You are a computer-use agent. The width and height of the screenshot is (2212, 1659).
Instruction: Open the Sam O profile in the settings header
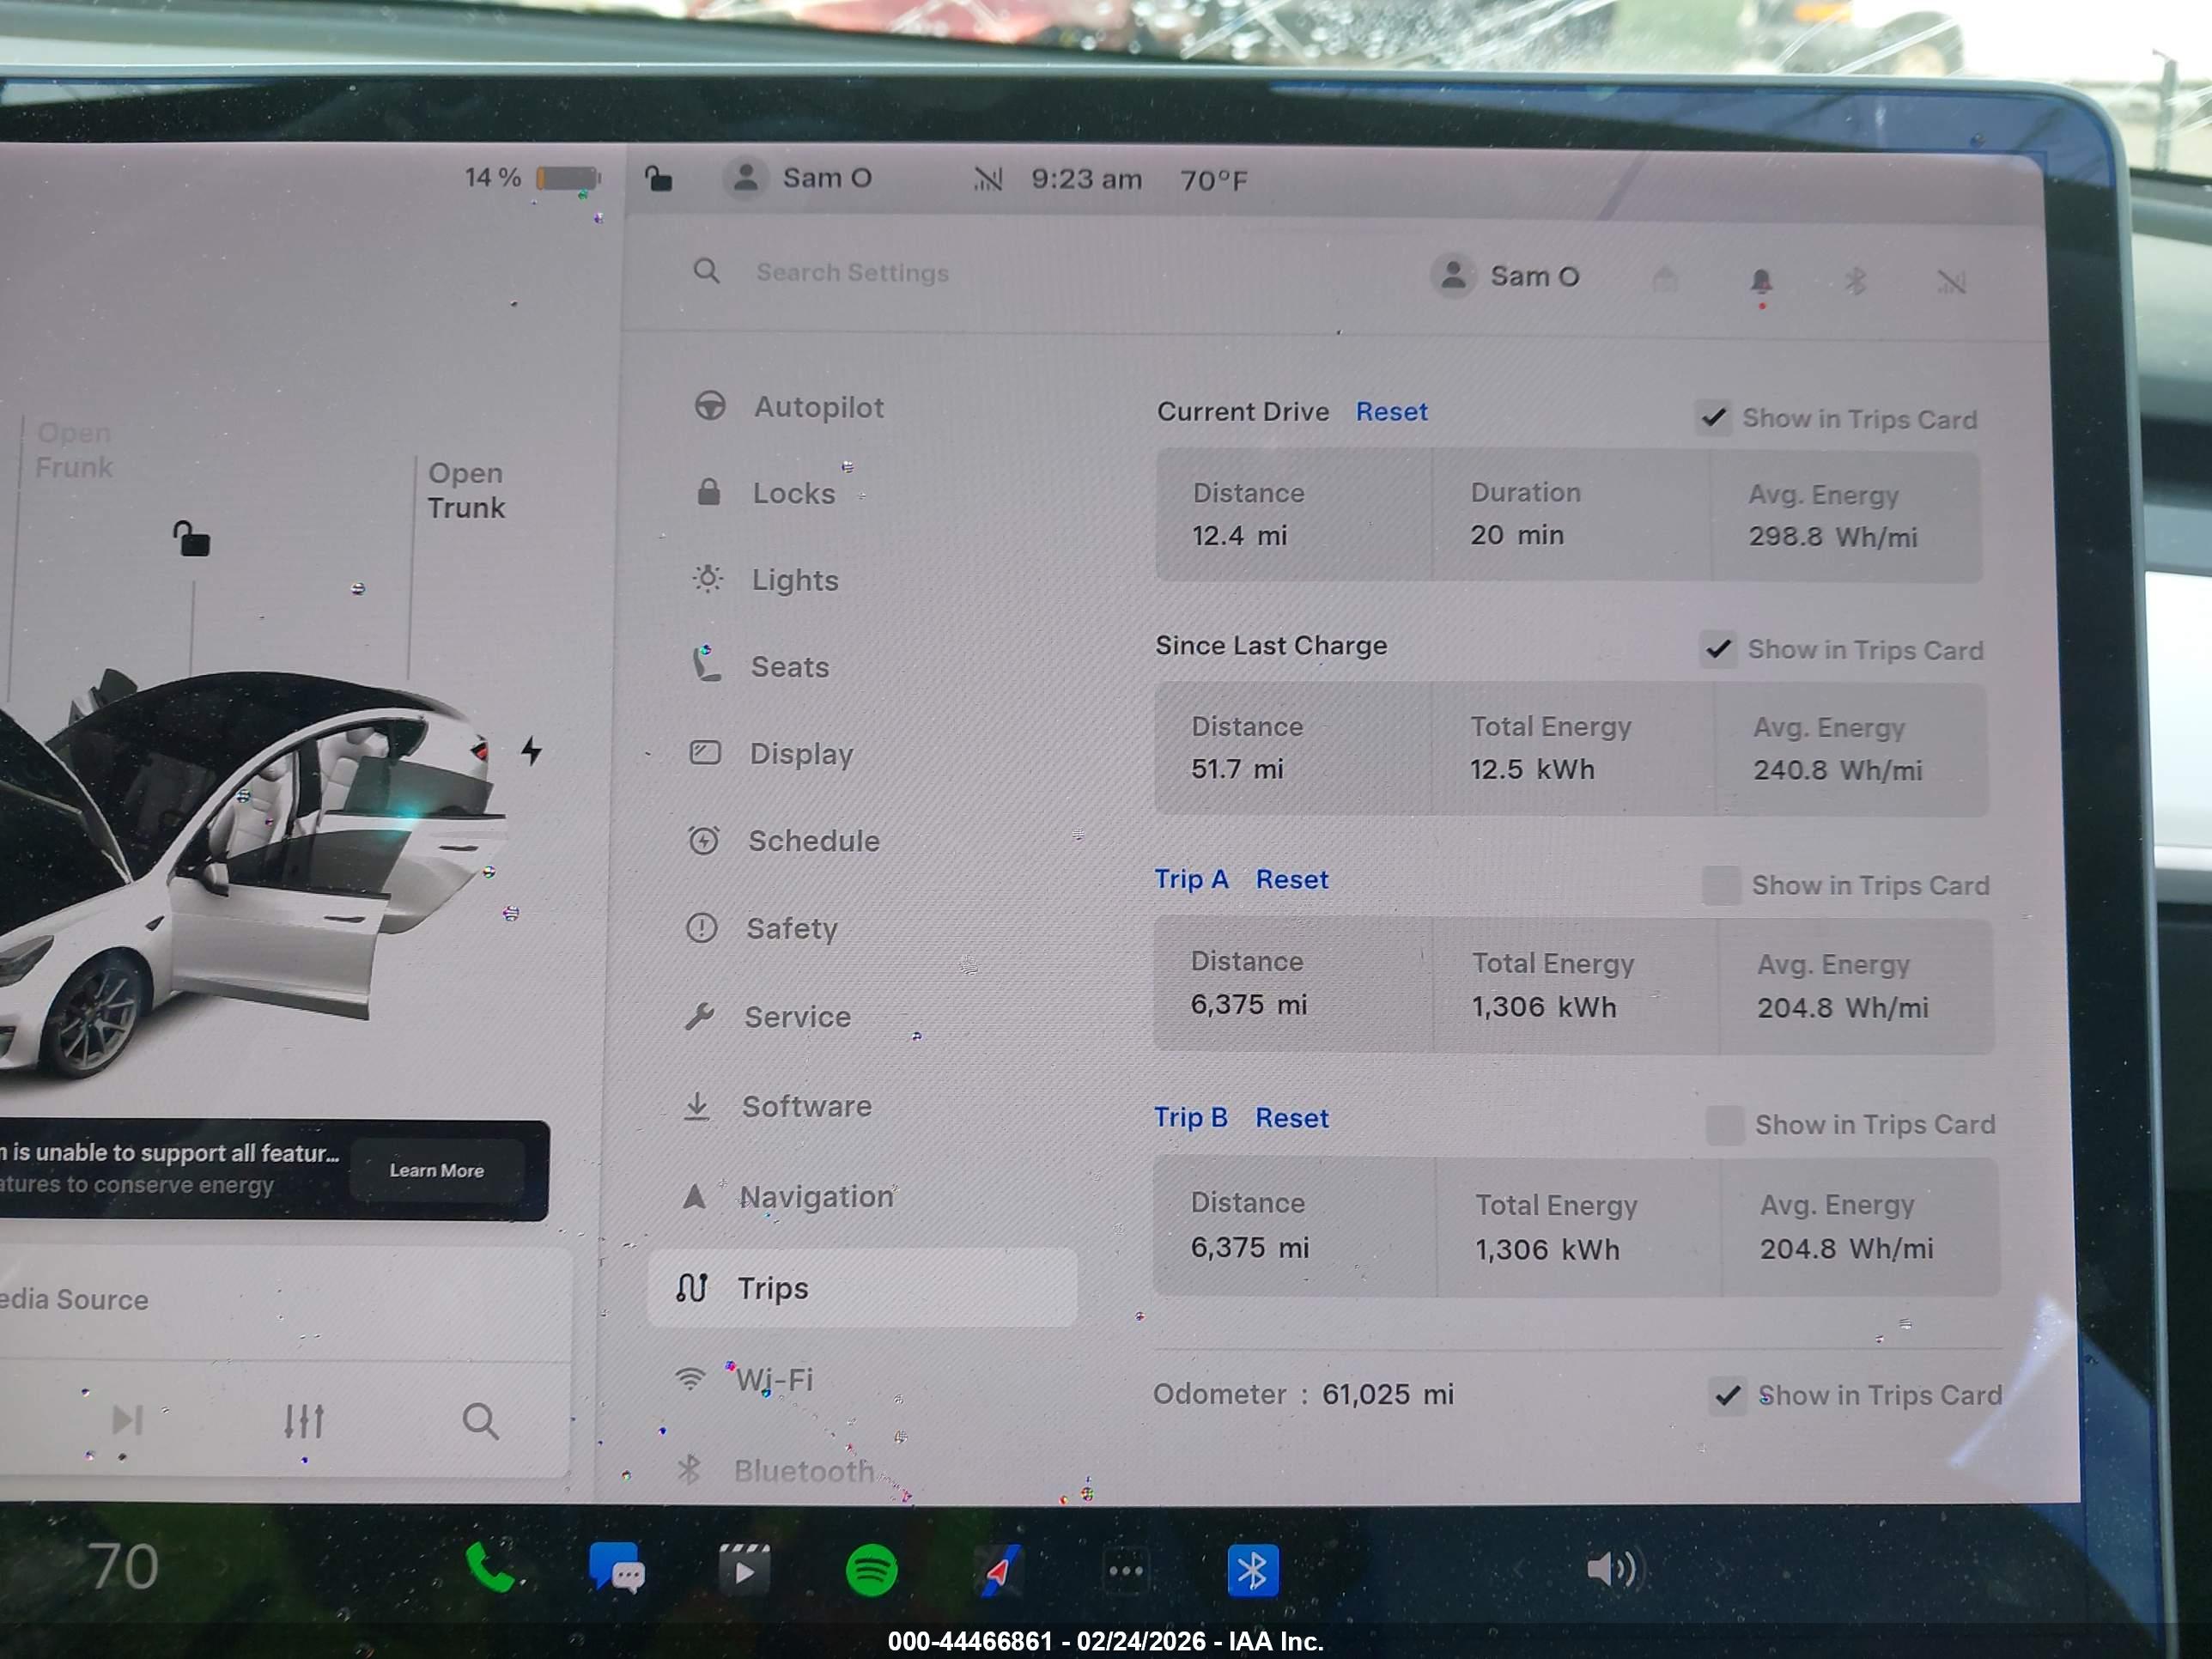[1505, 276]
